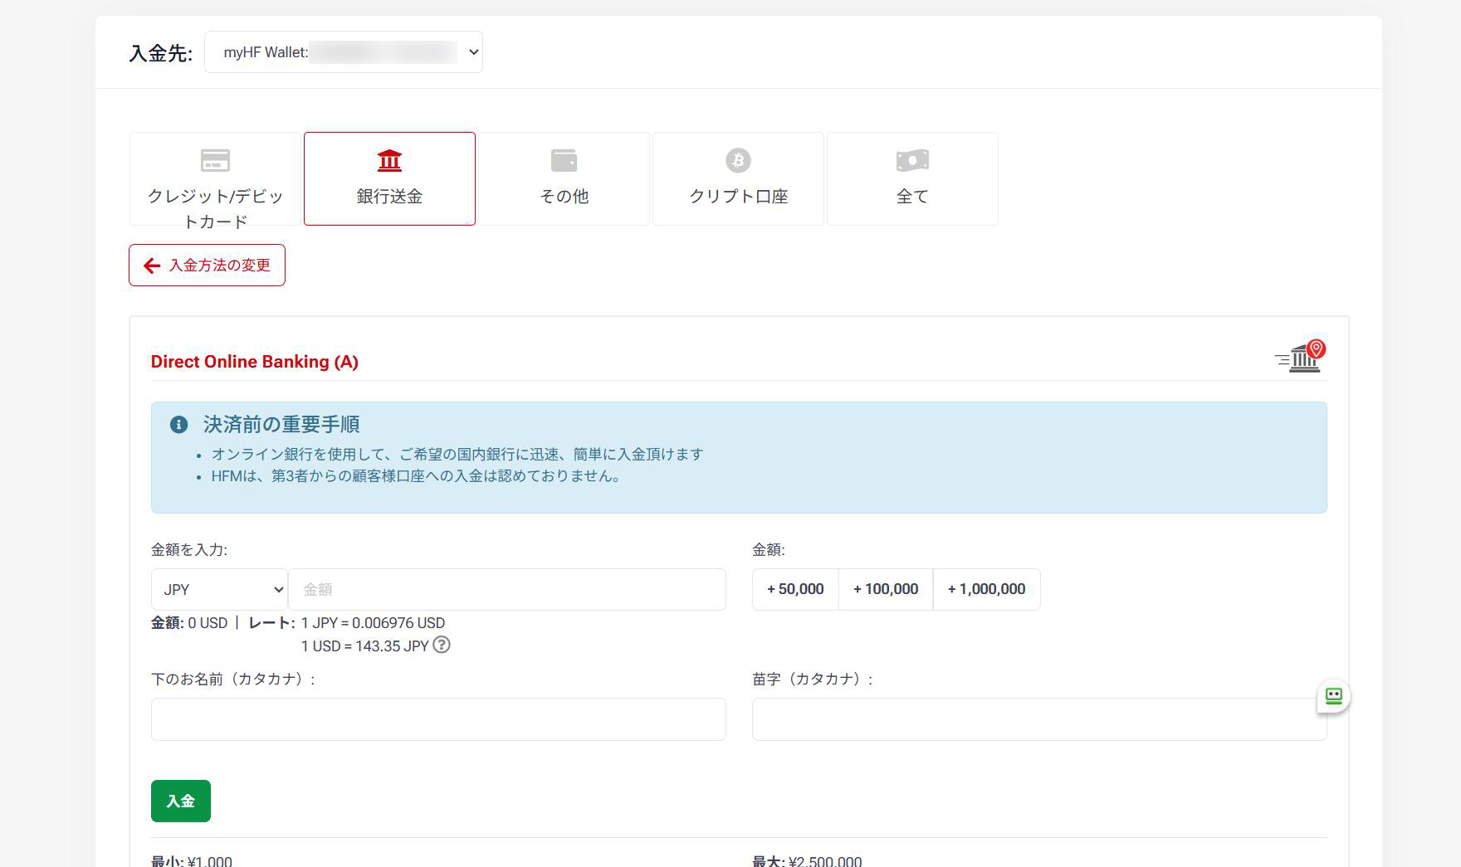Click the info icon in notice box
The image size is (1461, 867).
coord(178,425)
